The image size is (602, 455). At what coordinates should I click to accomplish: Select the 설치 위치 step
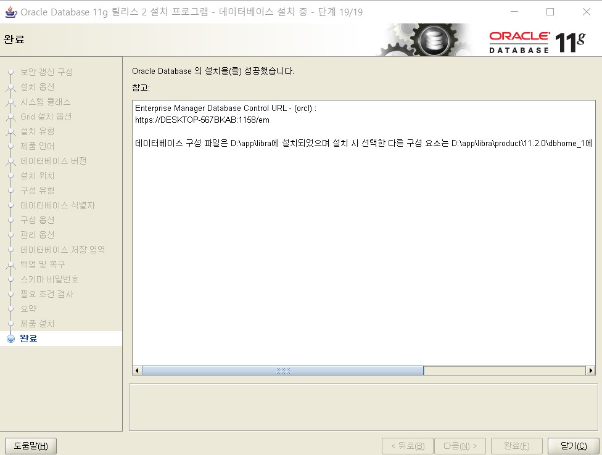[x=37, y=176]
